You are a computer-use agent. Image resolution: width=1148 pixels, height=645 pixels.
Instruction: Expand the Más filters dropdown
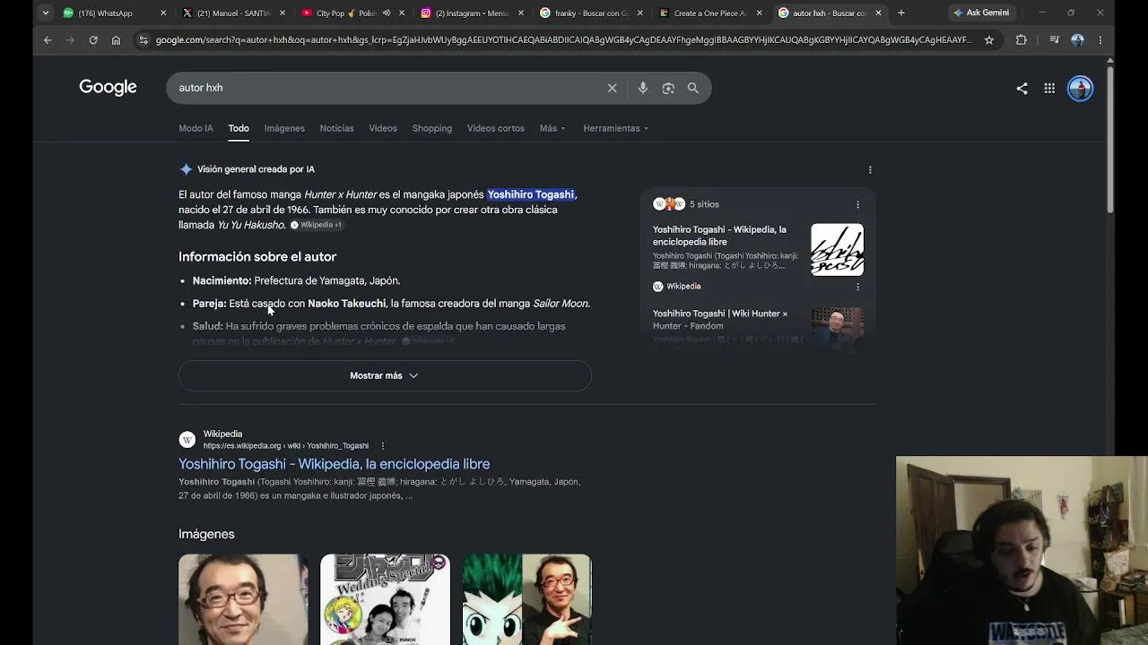552,128
